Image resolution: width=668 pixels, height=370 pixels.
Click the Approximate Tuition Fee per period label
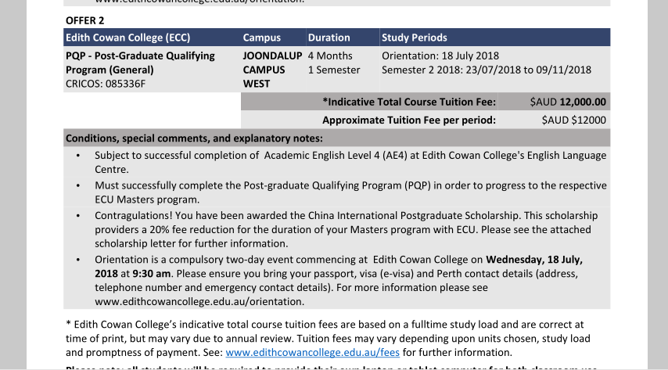pyautogui.click(x=409, y=120)
